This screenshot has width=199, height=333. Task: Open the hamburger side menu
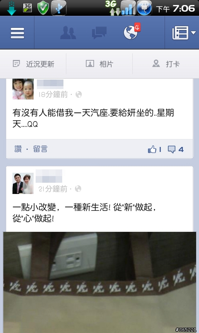[x=17, y=33]
